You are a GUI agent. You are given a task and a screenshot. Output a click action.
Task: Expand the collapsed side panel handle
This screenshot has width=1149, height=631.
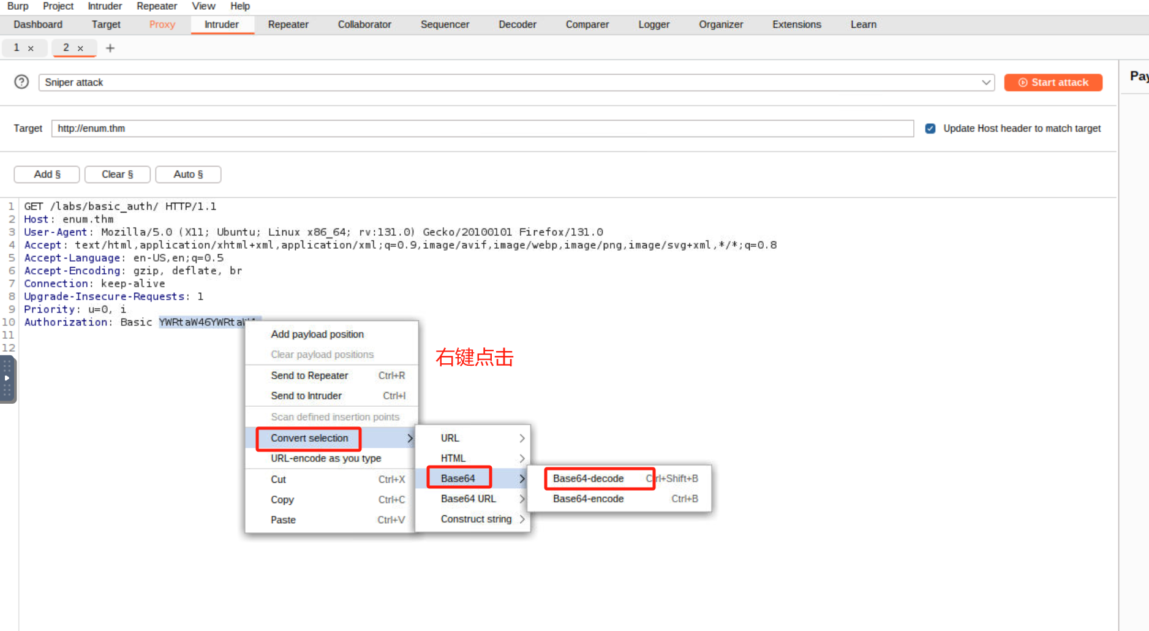point(7,378)
